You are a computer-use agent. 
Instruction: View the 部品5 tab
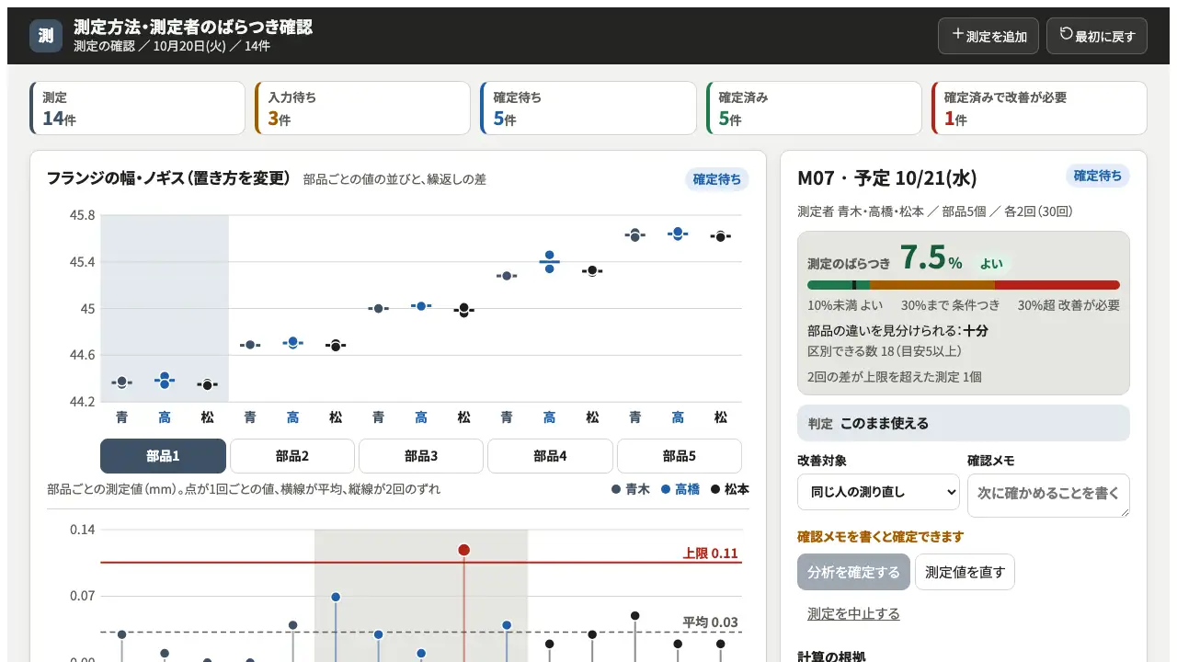coord(680,456)
